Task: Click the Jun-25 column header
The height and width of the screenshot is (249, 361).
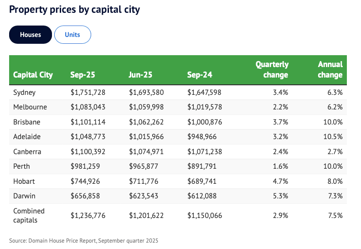Action: coord(140,75)
